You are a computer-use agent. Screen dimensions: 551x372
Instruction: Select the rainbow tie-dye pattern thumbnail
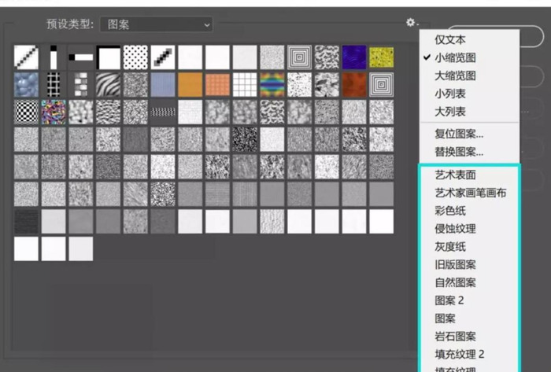[272, 85]
